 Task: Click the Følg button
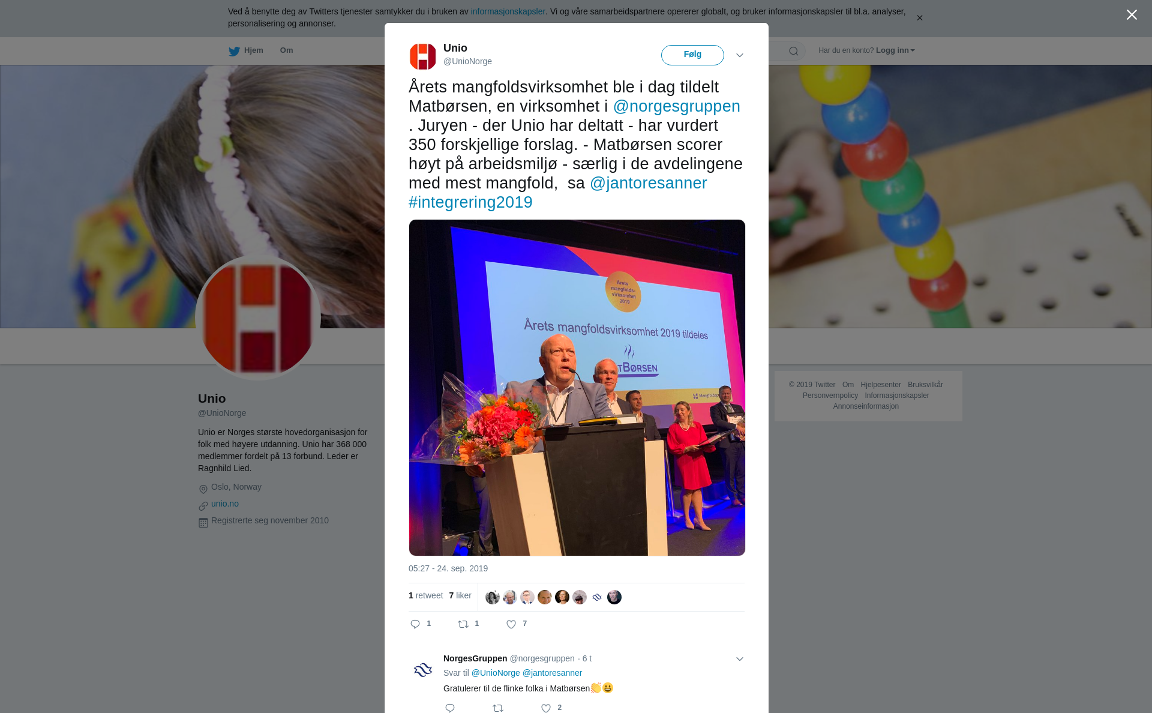[x=692, y=55]
